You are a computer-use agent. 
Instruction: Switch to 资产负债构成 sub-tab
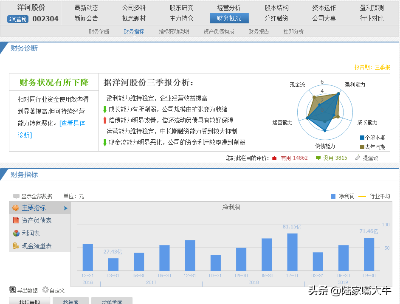tap(219, 31)
